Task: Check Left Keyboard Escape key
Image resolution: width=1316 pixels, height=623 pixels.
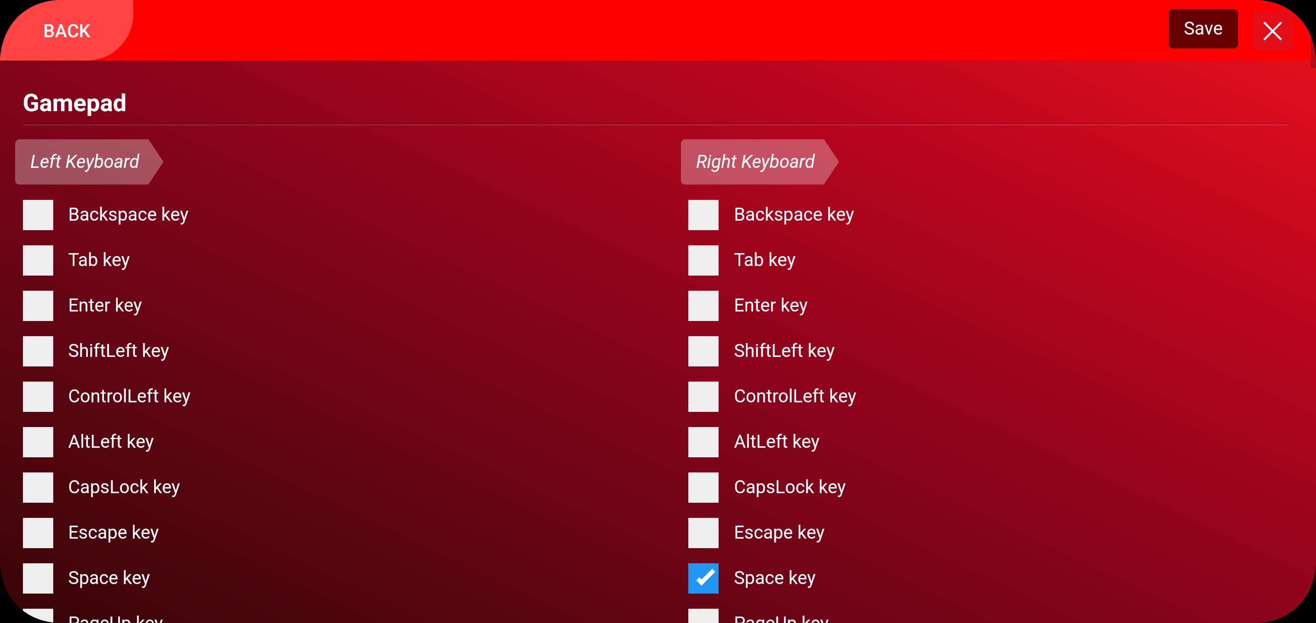Action: 38,533
